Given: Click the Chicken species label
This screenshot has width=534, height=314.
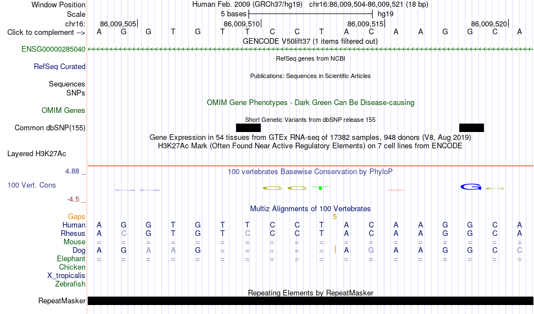Looking at the screenshot, I should 72,267.
